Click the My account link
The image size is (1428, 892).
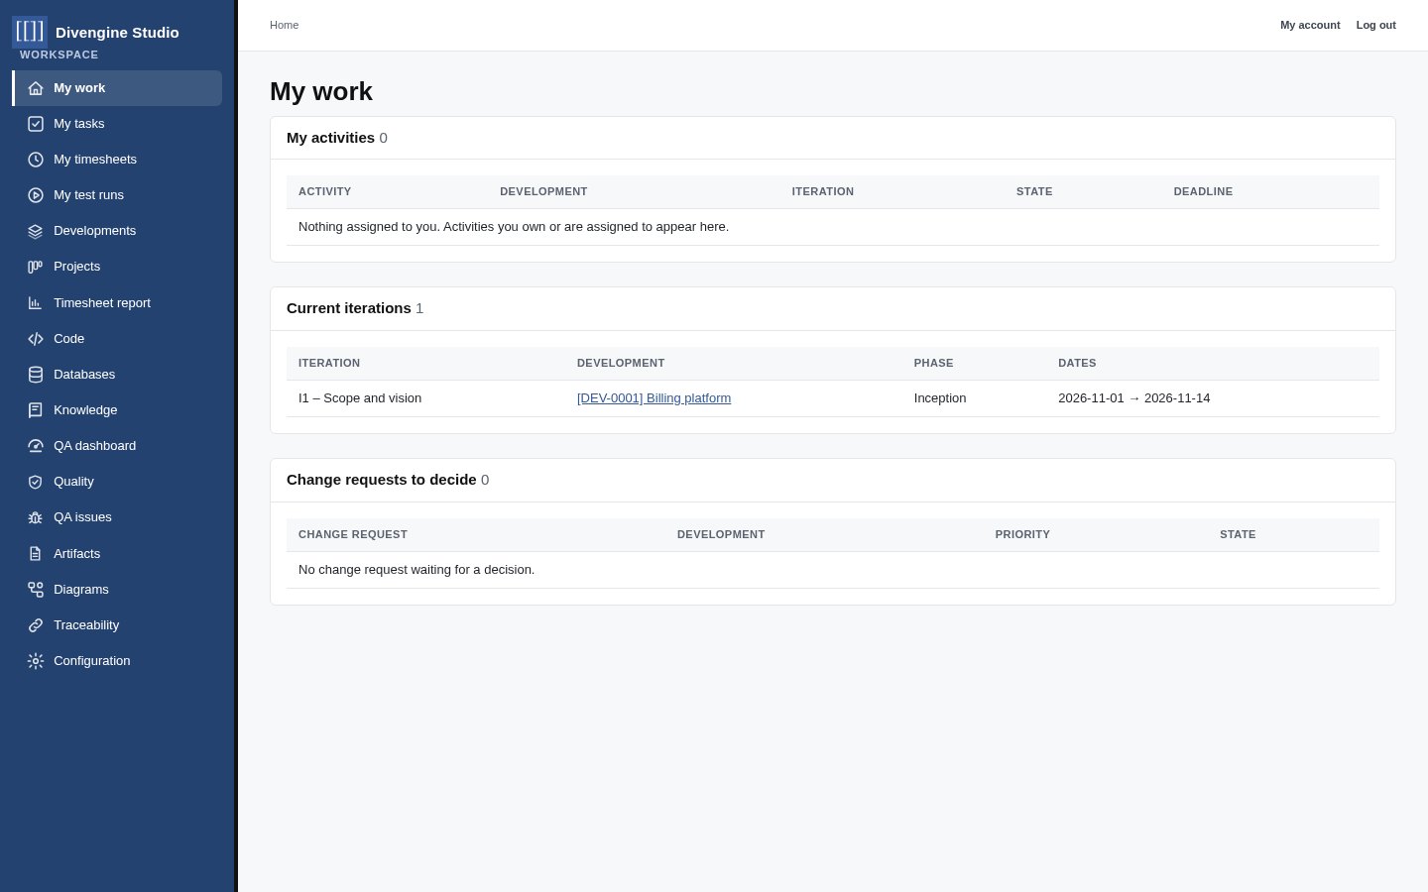point(1310,25)
